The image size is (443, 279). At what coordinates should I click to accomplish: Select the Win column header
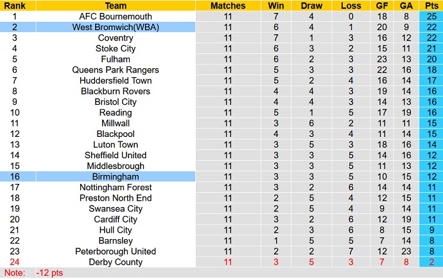coord(275,6)
